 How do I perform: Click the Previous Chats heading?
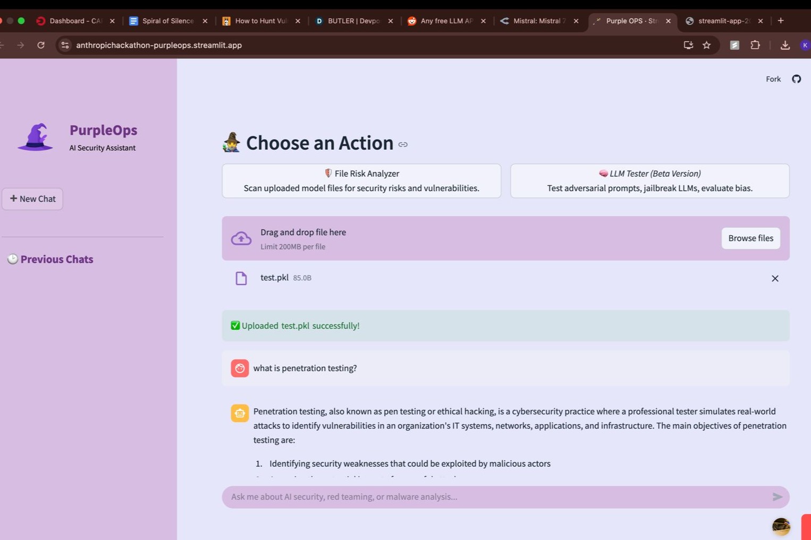tap(57, 259)
